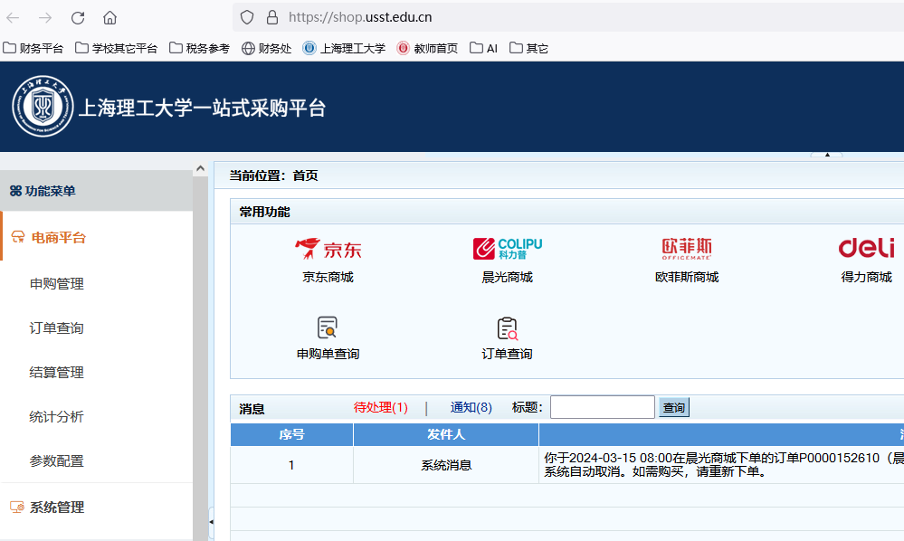The image size is (904, 541).
Task: Collapse the sidebar with the splitter arrow
Action: (211, 522)
